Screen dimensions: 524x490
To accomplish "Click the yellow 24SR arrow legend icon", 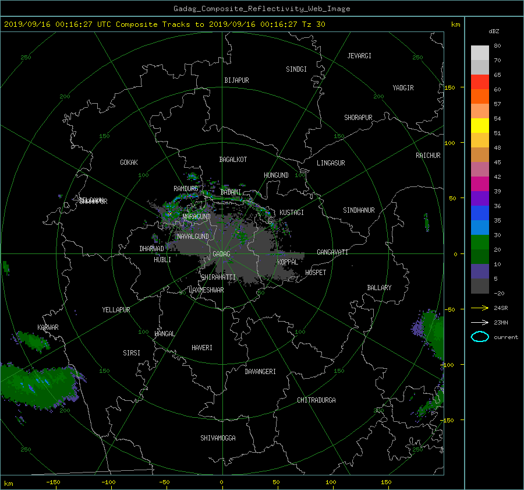I will coord(480,308).
